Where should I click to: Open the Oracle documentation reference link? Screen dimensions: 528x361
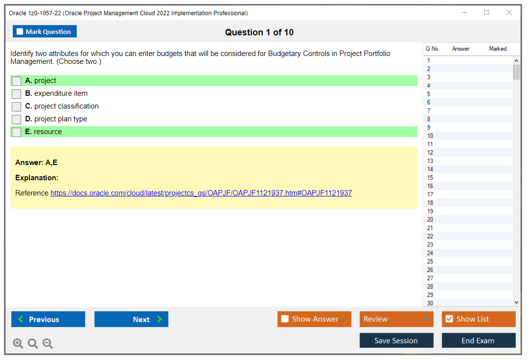[x=200, y=193]
